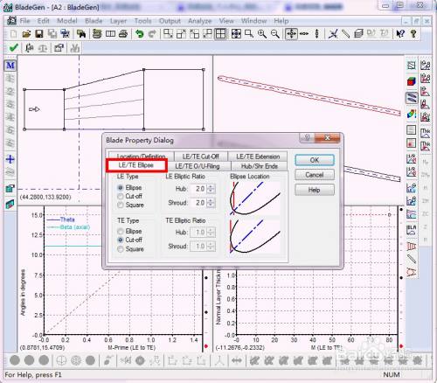This screenshot has width=437, height=383.
Task: Select LE Type Square radio button
Action: click(120, 205)
